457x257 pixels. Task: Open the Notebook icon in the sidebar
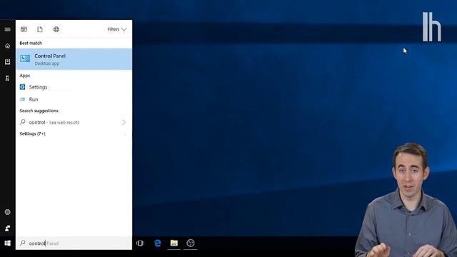click(x=8, y=62)
